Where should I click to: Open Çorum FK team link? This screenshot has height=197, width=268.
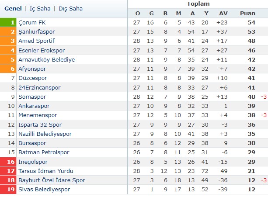click(32, 22)
